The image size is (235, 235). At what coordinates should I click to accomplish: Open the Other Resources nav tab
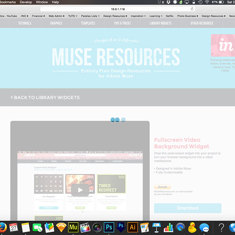(x=202, y=23)
